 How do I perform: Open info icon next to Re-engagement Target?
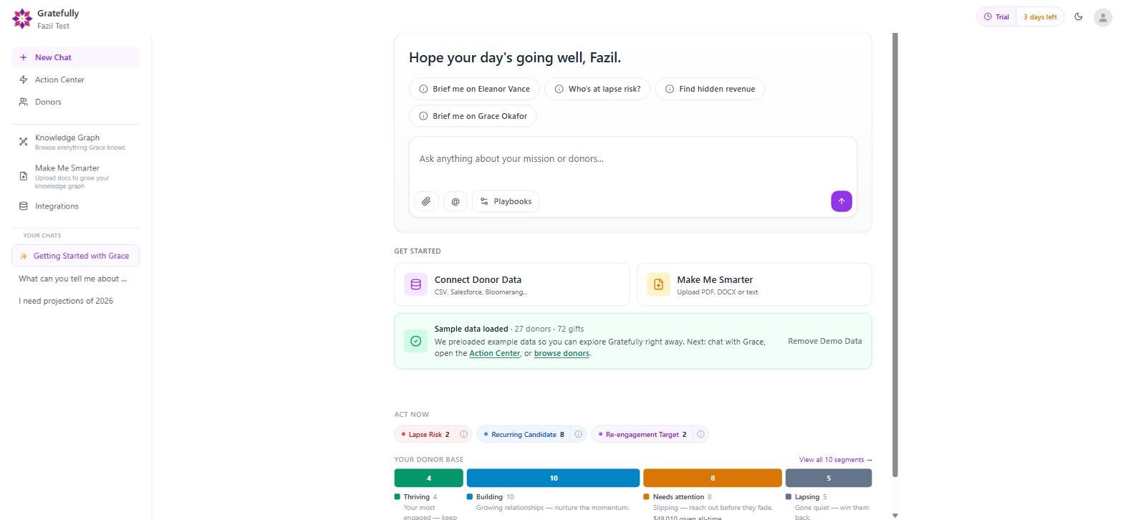point(700,434)
